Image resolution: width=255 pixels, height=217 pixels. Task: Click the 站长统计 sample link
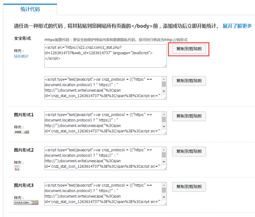point(21,56)
